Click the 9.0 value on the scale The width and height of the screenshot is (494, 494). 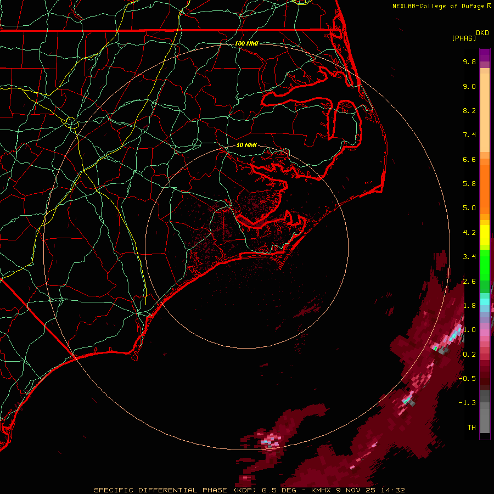click(x=469, y=86)
